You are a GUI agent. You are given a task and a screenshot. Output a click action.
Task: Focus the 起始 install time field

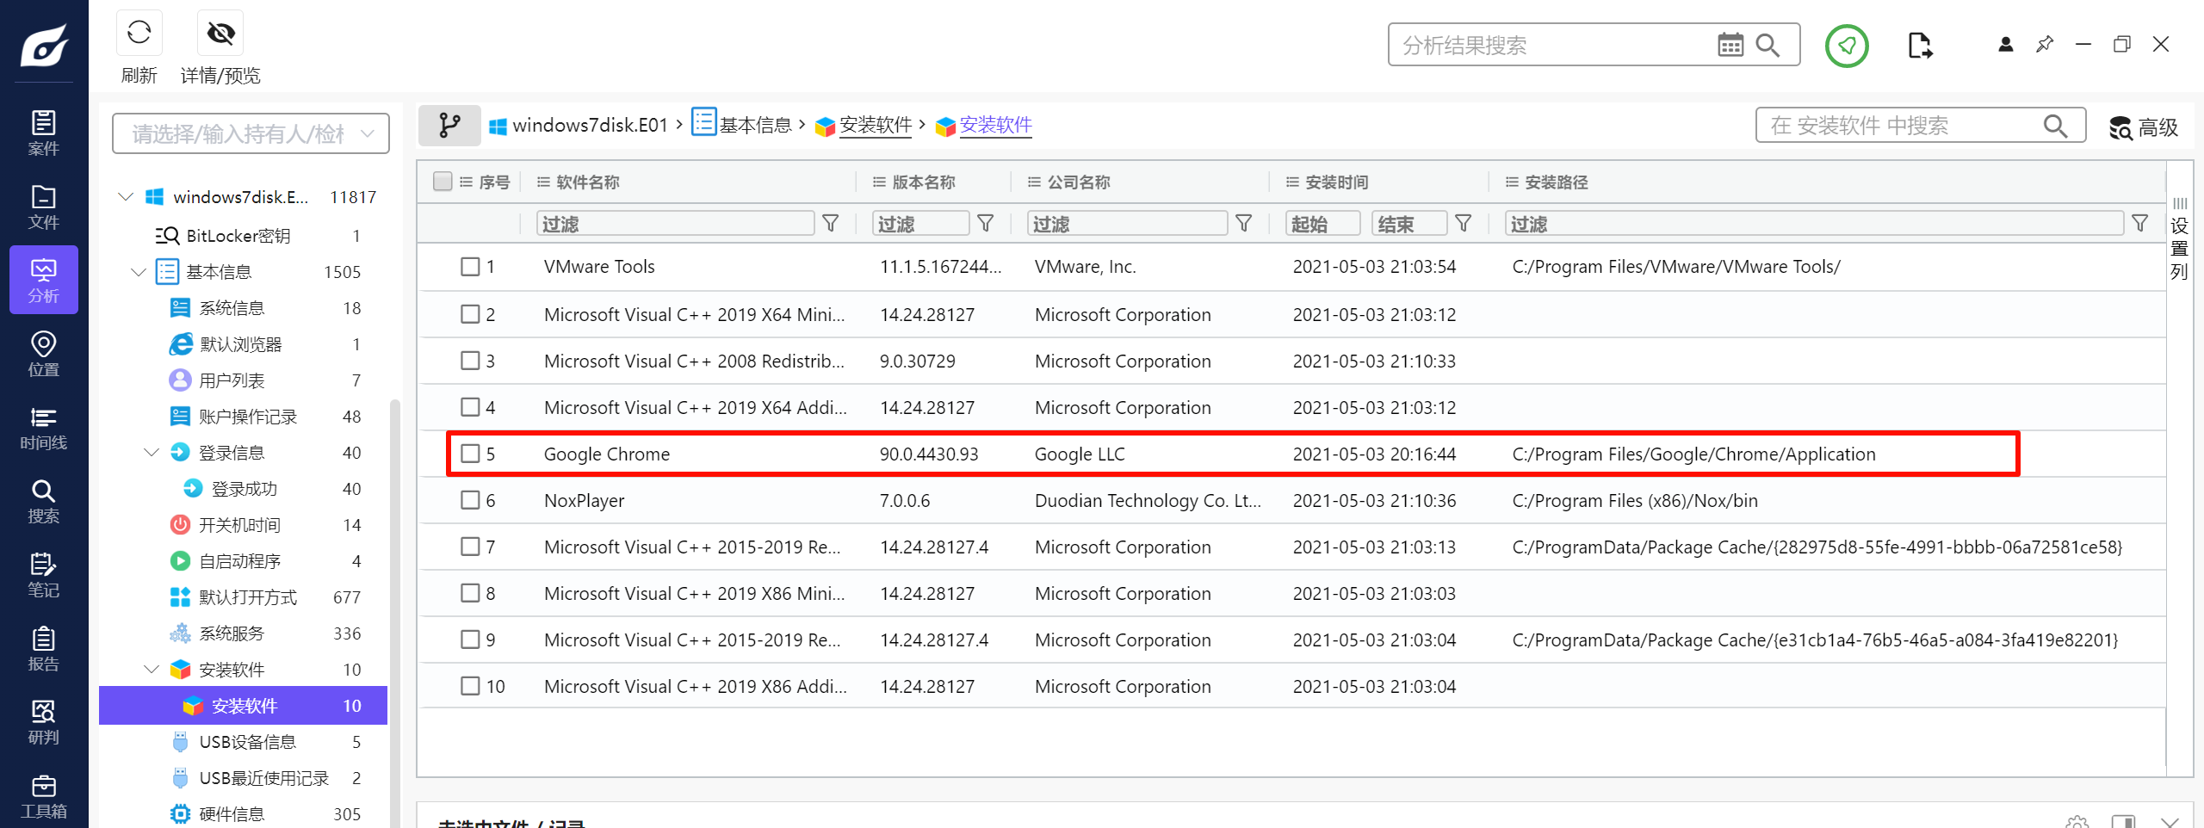pyautogui.click(x=1323, y=224)
